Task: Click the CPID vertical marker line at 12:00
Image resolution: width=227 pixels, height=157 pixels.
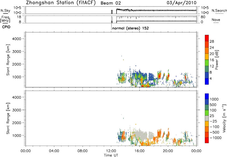Action: point(111,27)
